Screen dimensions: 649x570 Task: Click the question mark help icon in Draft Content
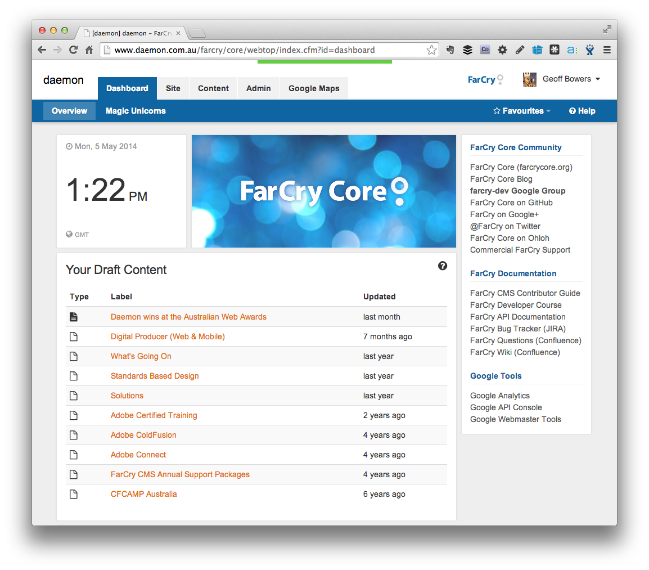click(443, 266)
